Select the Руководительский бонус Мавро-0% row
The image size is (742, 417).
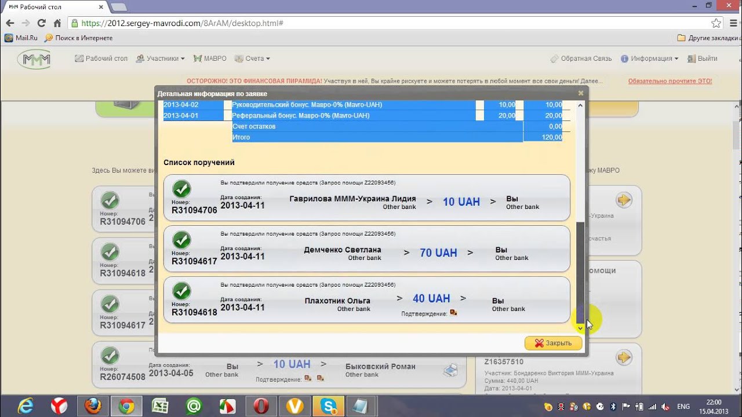(x=363, y=105)
